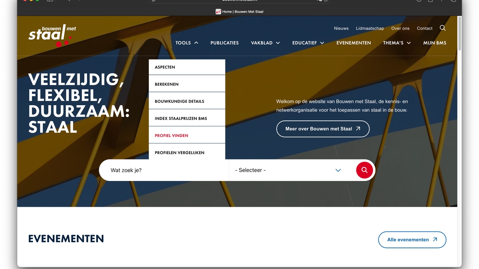Open Profielen Vergelijken from the menu
Image resolution: width=479 pixels, height=269 pixels.
point(179,153)
